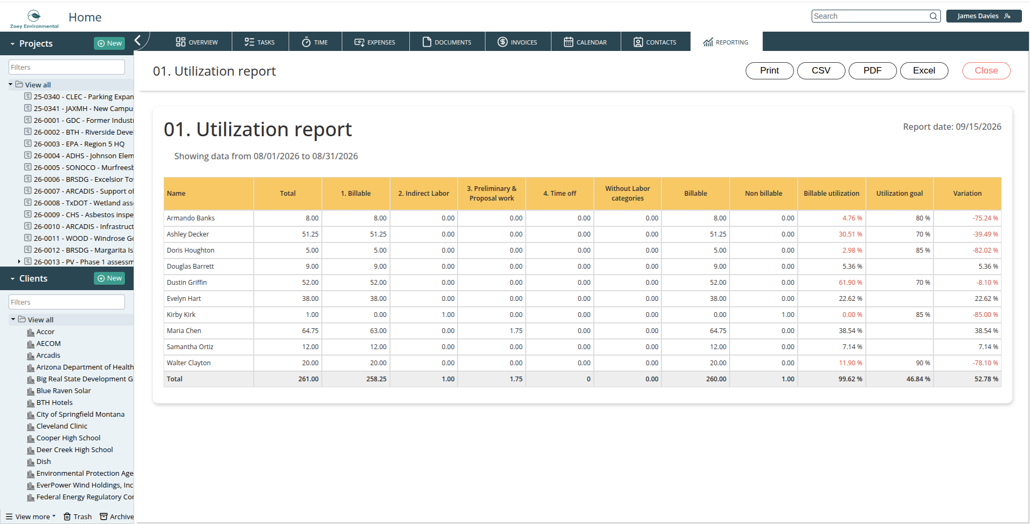Open the Documents tab

click(x=447, y=42)
